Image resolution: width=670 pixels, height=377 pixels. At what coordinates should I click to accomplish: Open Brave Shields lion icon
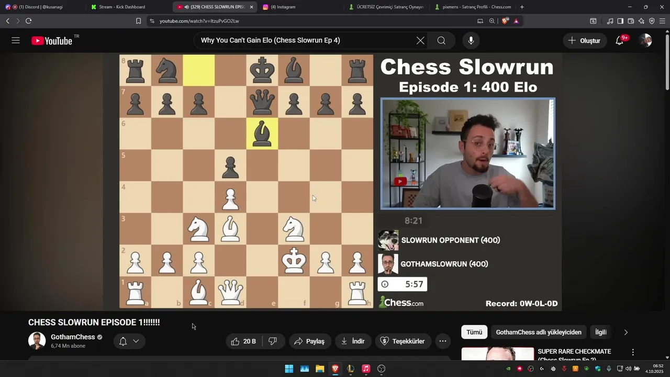pyautogui.click(x=505, y=21)
